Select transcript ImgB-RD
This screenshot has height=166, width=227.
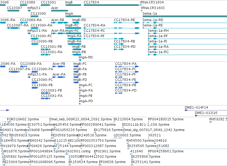click(79, 20)
